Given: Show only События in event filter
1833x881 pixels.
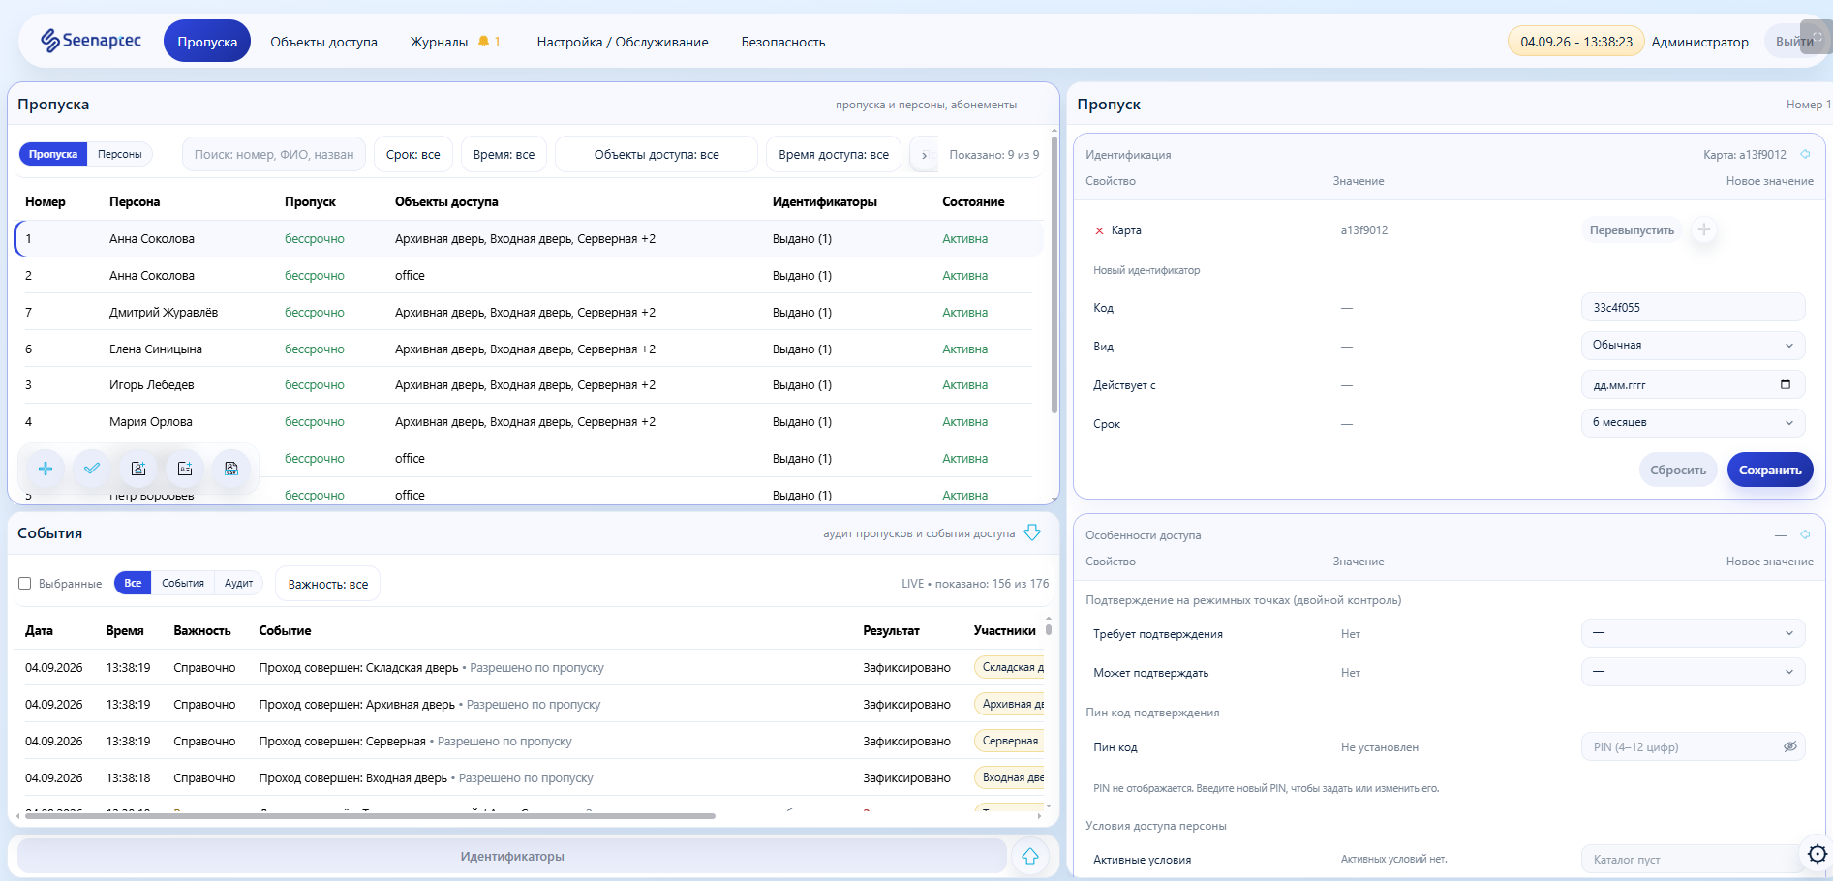Looking at the screenshot, I should point(183,583).
